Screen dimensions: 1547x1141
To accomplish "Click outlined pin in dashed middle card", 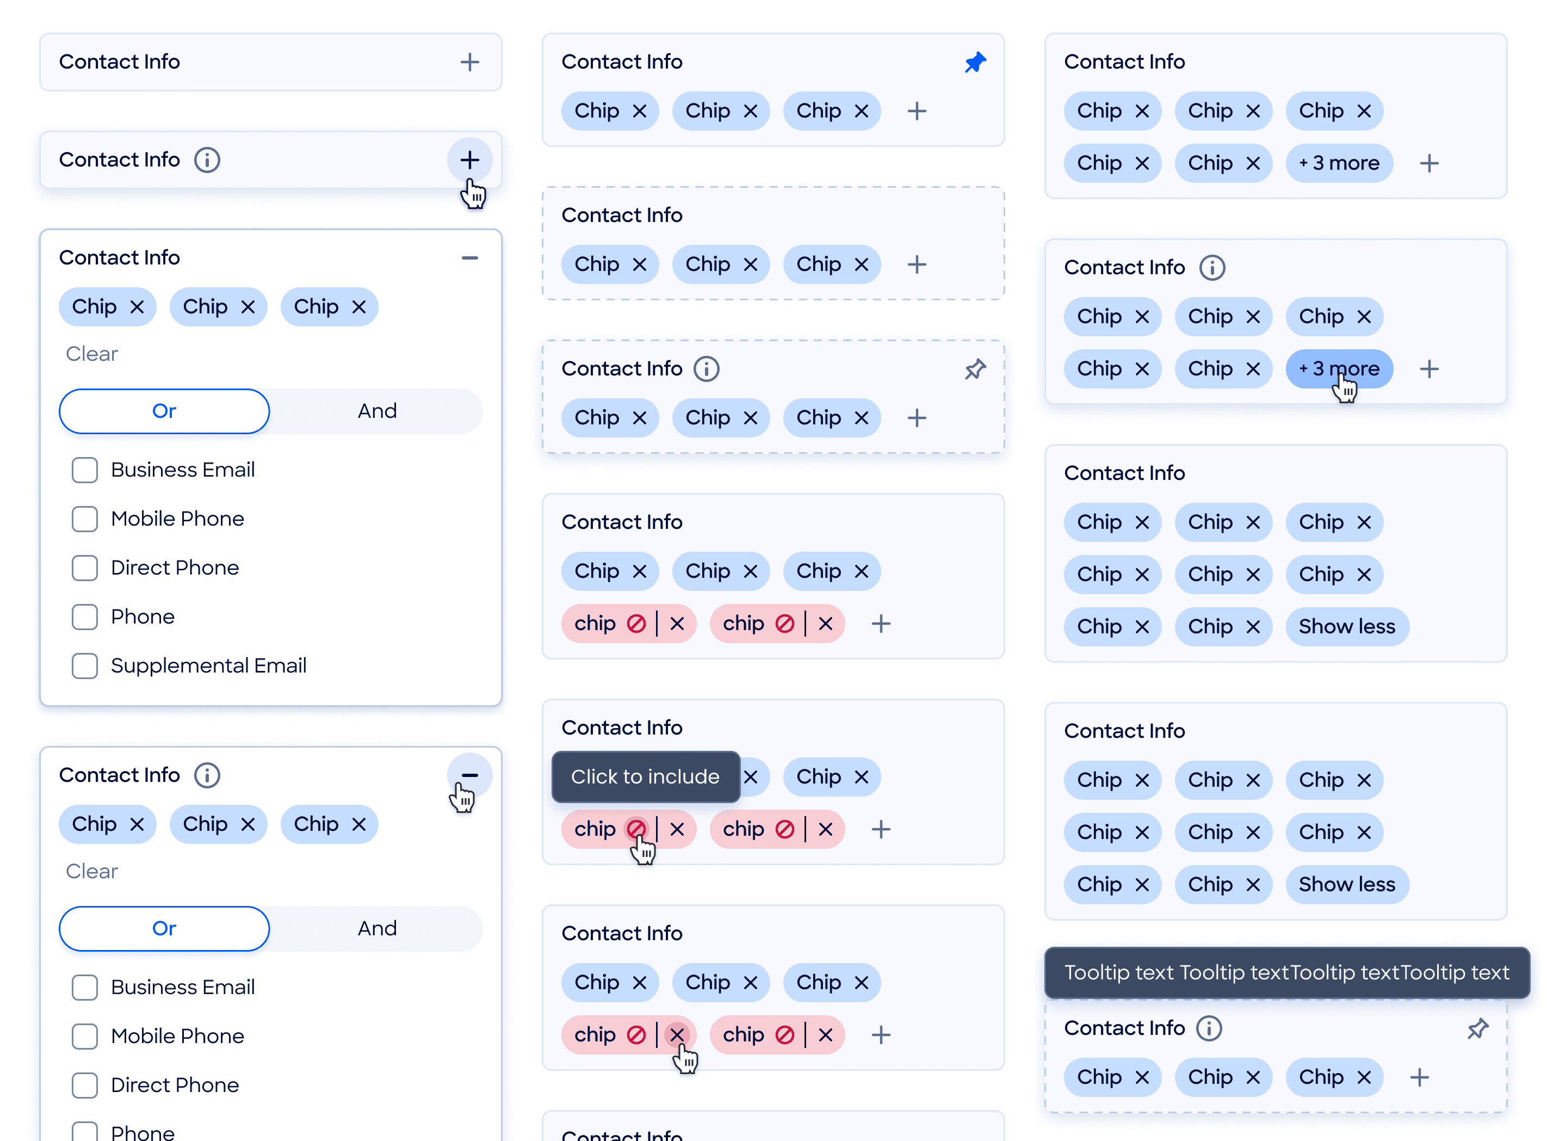I will (974, 369).
